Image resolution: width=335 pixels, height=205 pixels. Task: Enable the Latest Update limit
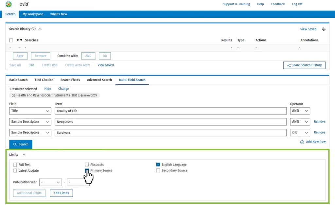[x=15, y=171]
